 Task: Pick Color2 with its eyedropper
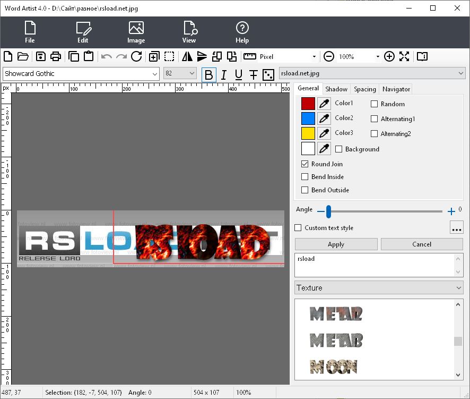pos(324,118)
